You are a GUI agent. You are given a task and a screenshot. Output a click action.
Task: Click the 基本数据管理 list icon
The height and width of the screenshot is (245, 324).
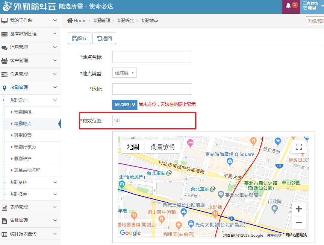[4, 34]
